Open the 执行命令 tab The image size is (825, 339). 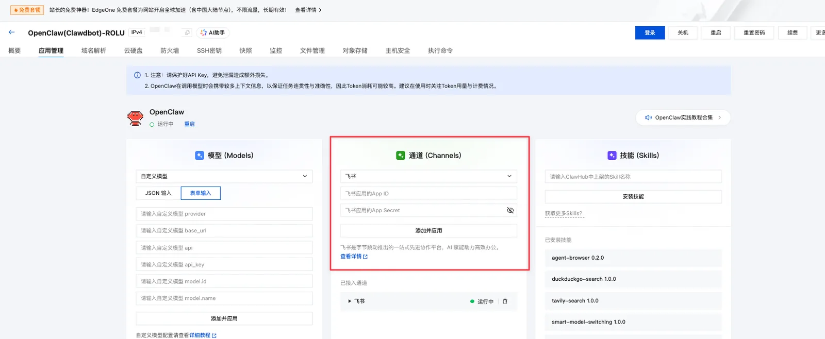coord(440,50)
